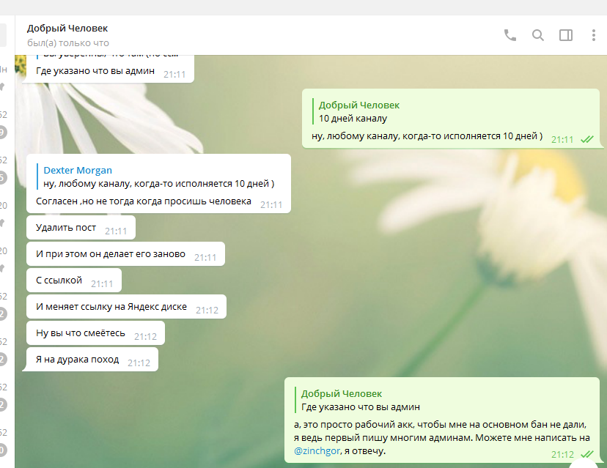Open the Добрый Человек chat header name
The height and width of the screenshot is (468, 607).
[x=67, y=29]
